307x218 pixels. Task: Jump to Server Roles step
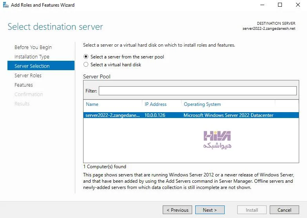tap(28, 75)
